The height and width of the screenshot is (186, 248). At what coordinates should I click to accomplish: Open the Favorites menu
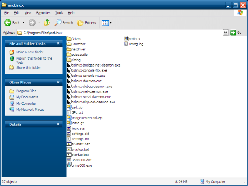43,13
